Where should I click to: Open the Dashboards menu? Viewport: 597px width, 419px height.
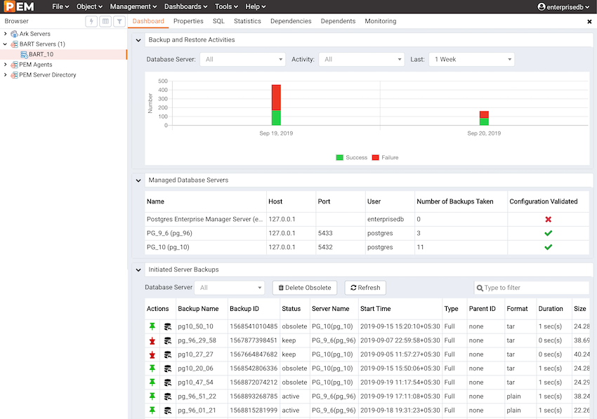pyautogui.click(x=186, y=6)
